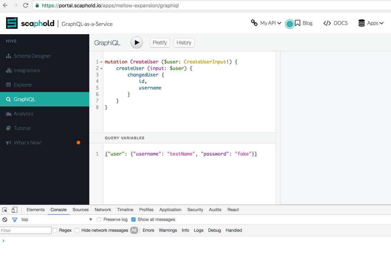Select the inspect element cursor icon
The image size is (391, 262).
coord(5,210)
